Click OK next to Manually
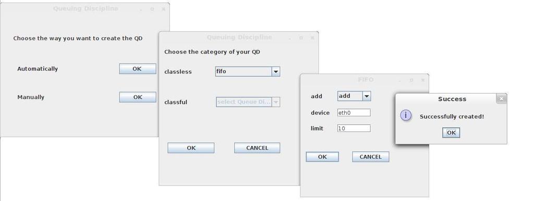This screenshot has width=534, height=201. point(138,97)
